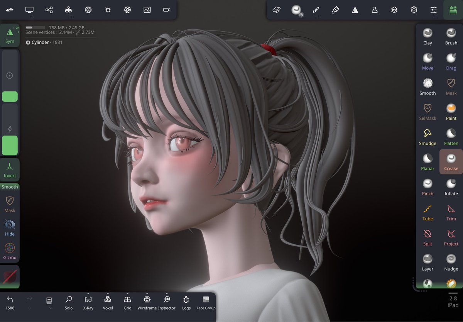The width and height of the screenshot is (463, 322).
Task: Toggle the Hide mode button
Action: 10,228
